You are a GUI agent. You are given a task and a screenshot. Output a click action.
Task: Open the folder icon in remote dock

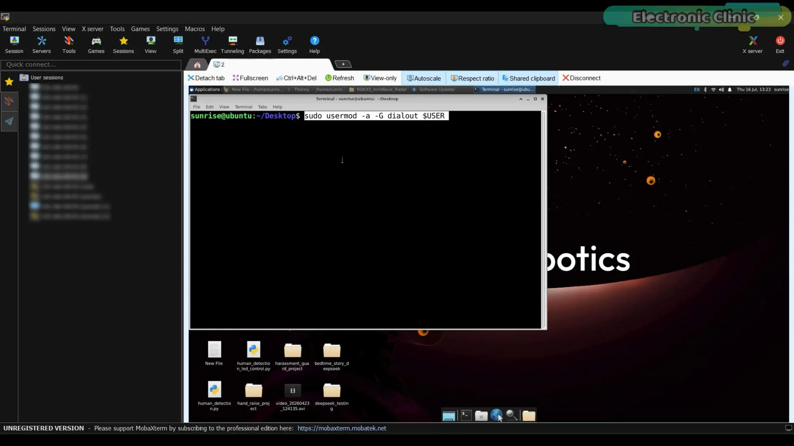pyautogui.click(x=529, y=415)
